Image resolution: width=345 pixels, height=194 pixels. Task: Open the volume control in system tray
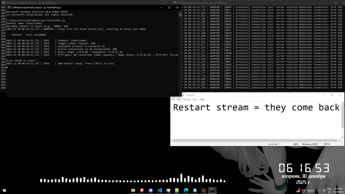(324, 190)
